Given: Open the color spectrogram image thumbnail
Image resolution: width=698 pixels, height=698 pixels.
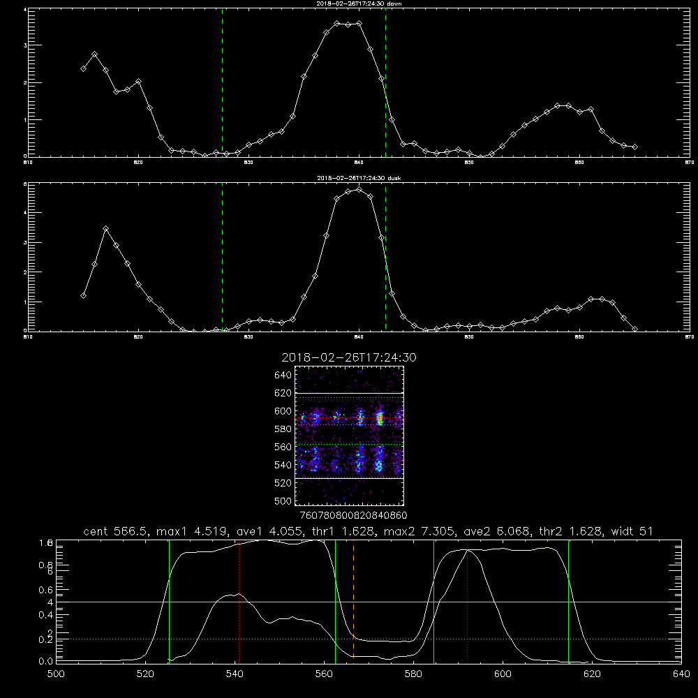Looking at the screenshot, I should pyautogui.click(x=349, y=436).
